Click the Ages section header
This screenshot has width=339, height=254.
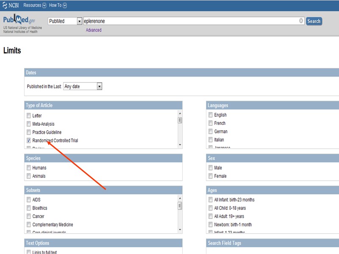[272, 190]
